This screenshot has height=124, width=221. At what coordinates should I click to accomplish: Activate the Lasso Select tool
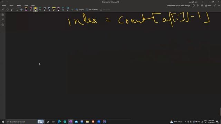[17, 10]
